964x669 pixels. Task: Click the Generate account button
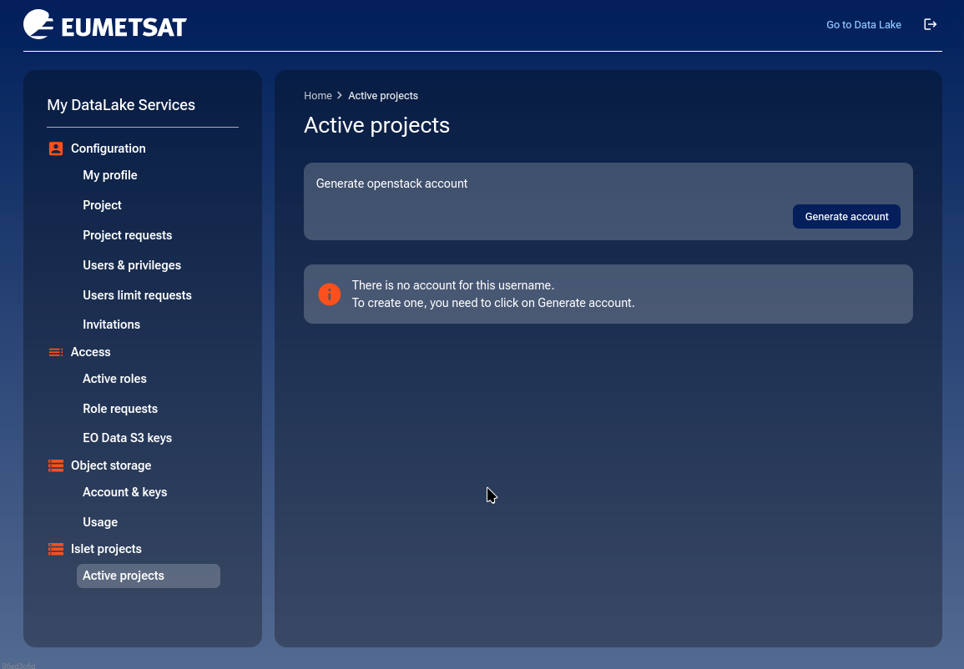tap(846, 216)
